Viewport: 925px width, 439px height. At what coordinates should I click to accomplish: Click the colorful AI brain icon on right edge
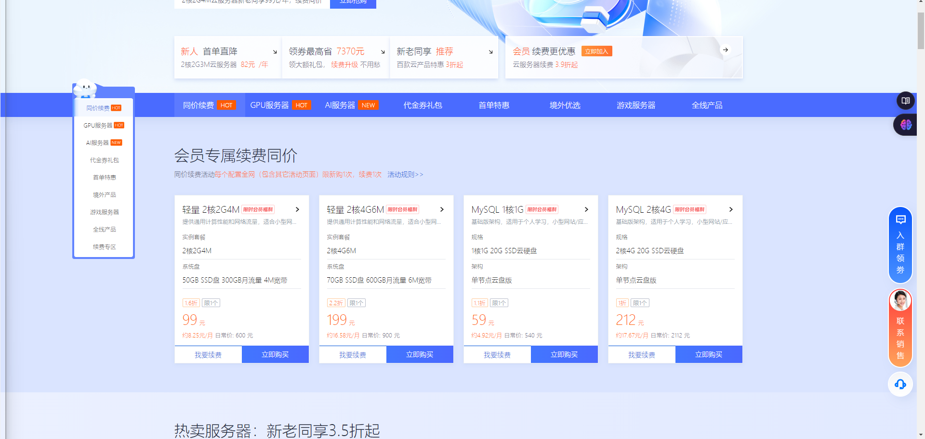coord(905,125)
